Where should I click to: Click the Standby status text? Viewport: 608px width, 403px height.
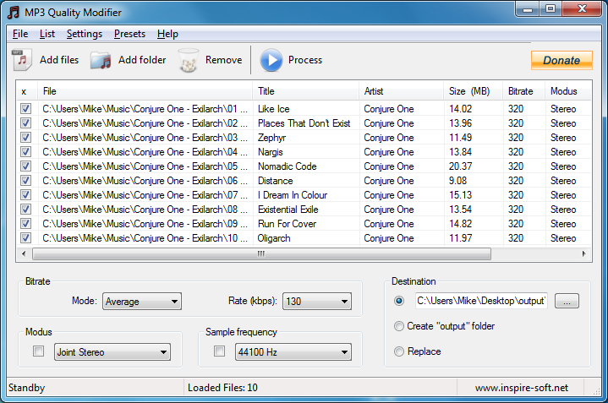coord(27,388)
